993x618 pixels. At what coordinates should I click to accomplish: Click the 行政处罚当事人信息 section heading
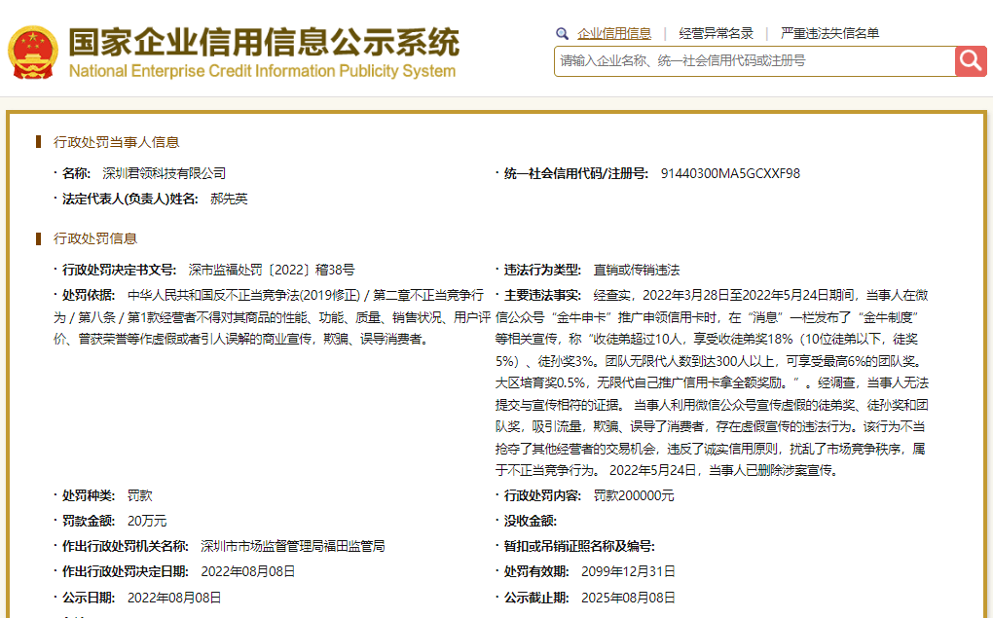click(116, 142)
